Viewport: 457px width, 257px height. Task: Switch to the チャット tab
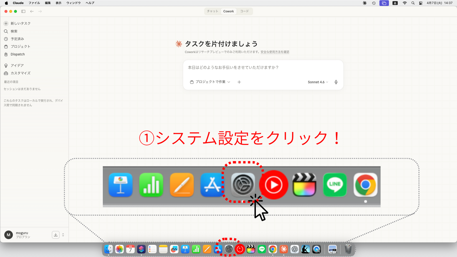[213, 11]
